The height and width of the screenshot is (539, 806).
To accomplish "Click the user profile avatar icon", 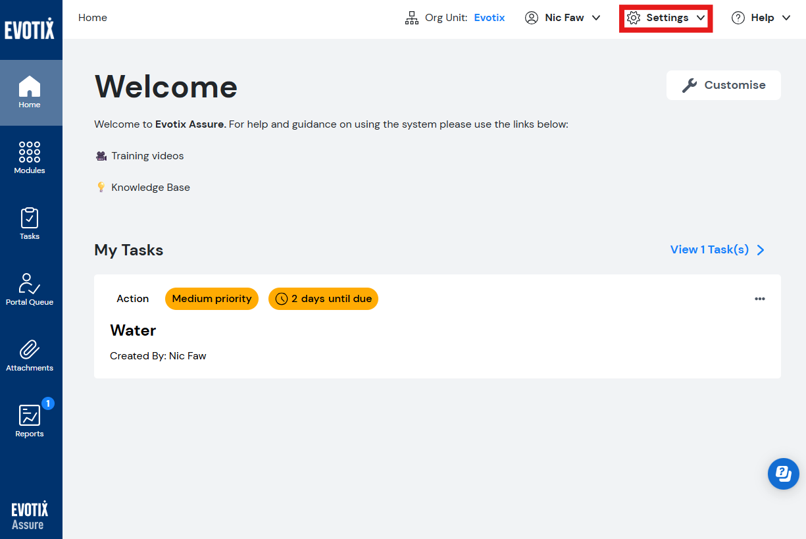I will click(x=532, y=18).
